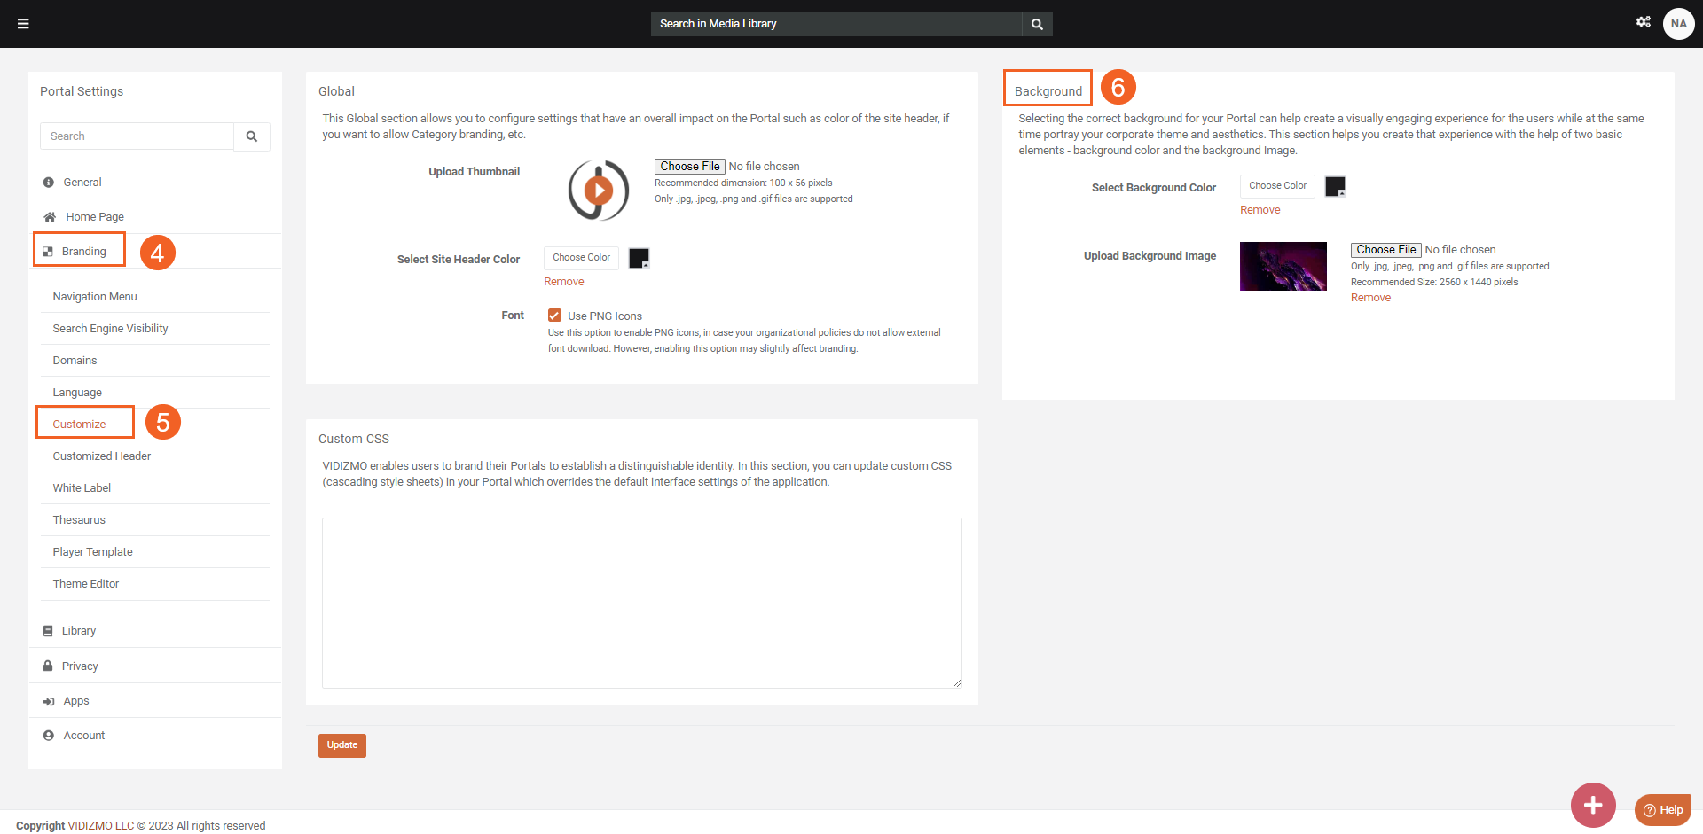Image resolution: width=1703 pixels, height=834 pixels.
Task: Choose file for background image upload
Action: (1385, 250)
